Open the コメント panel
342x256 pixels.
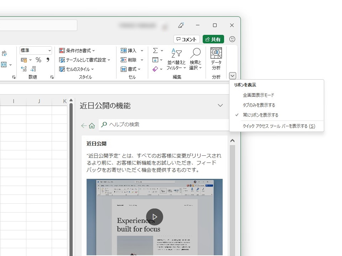[186, 39]
